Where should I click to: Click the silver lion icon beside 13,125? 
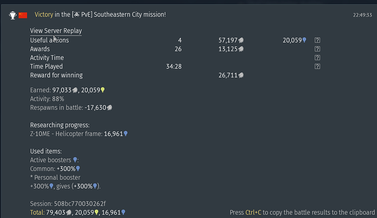241,49
